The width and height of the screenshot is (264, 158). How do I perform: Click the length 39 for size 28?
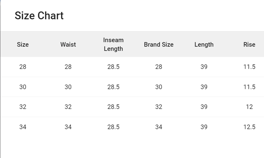click(204, 67)
